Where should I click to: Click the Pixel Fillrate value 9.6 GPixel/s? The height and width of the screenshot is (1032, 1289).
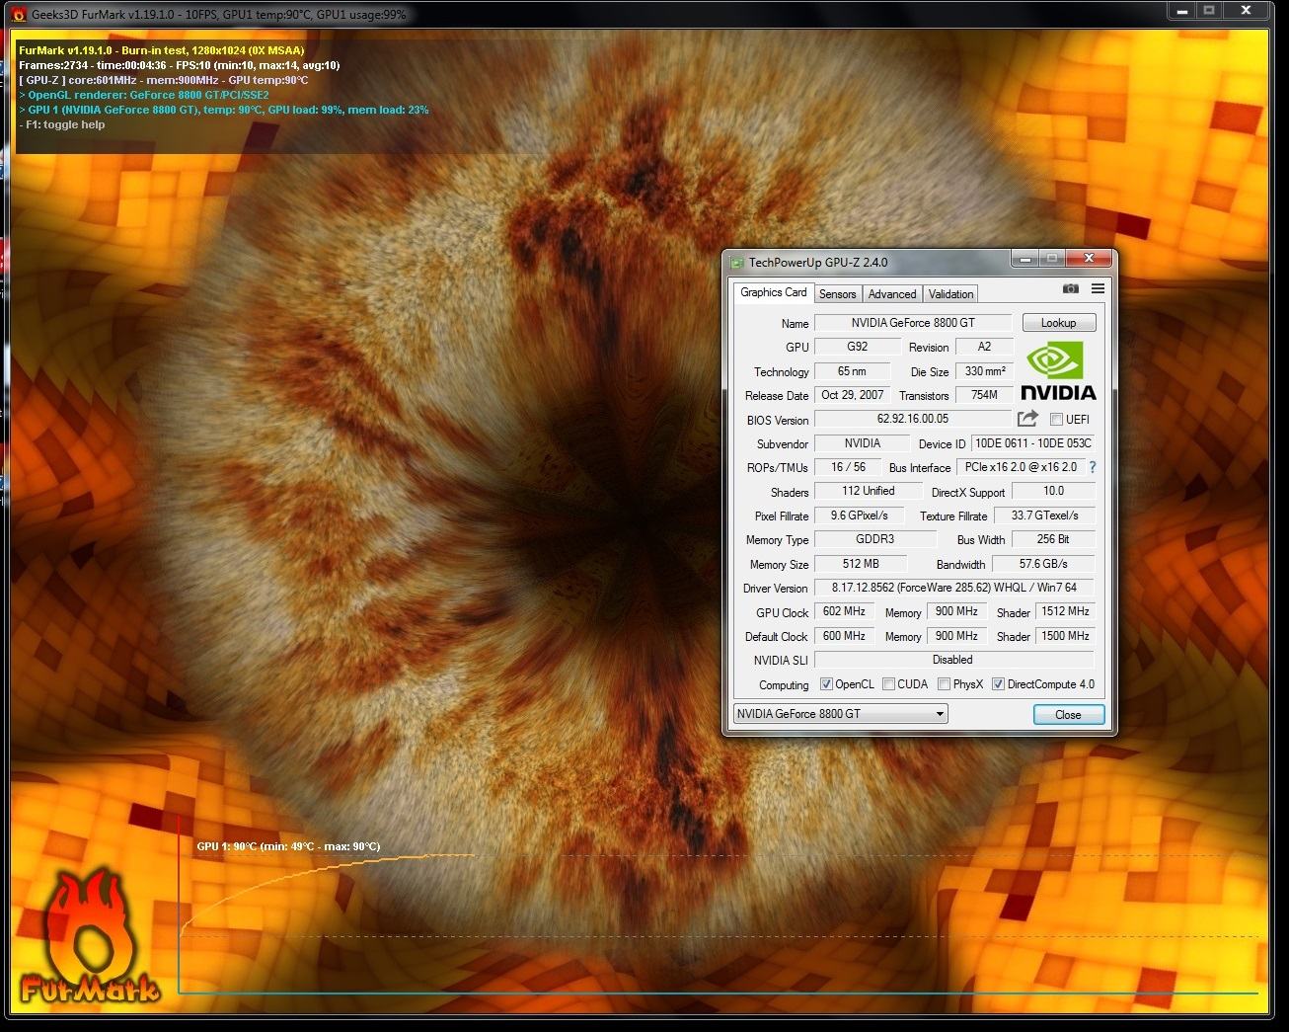[x=859, y=516]
